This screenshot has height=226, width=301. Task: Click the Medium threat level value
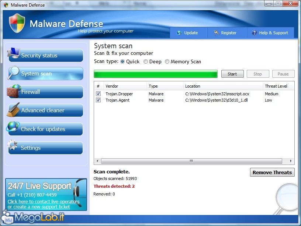coord(271,94)
